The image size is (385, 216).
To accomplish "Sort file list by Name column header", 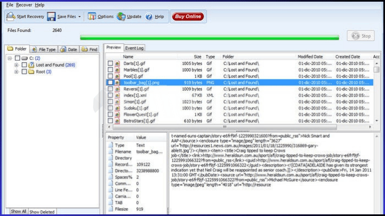I will click(x=128, y=57).
